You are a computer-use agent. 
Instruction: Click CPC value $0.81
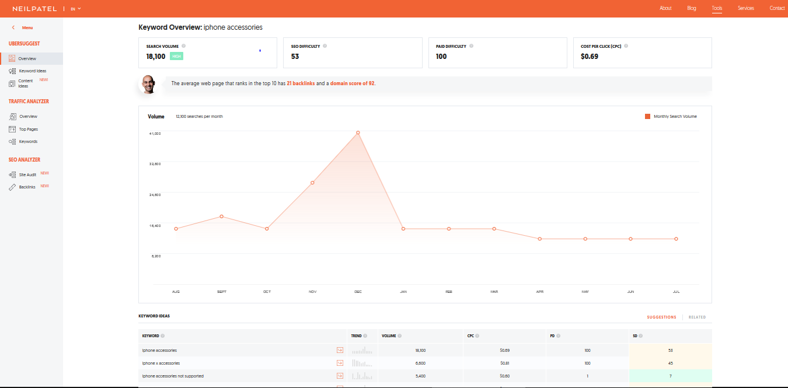tap(505, 363)
